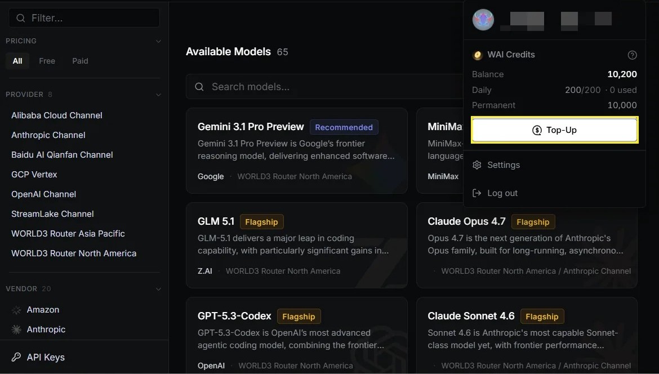Click the API Keys key icon
The width and height of the screenshot is (659, 374).
pyautogui.click(x=16, y=357)
